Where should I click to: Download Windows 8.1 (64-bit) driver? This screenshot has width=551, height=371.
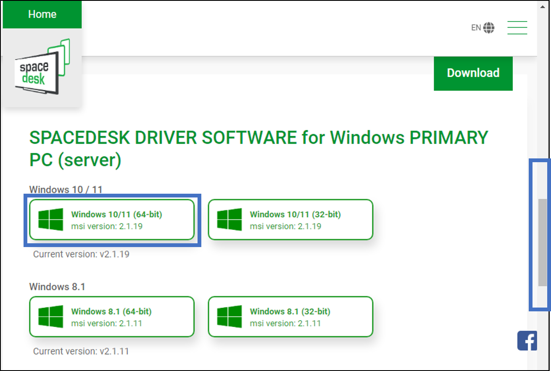[x=112, y=317]
